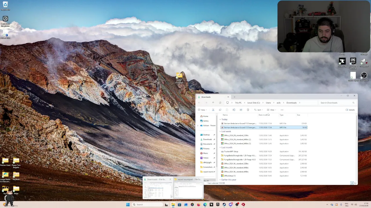Open the Recycle Bin on desktop
The width and height of the screenshot is (371, 208).
click(5, 6)
